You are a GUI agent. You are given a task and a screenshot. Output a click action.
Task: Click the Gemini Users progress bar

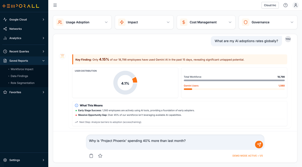point(234,89)
